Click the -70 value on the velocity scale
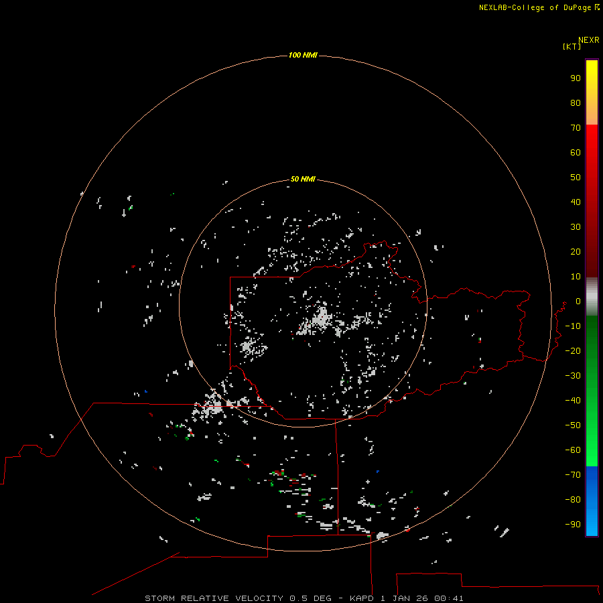603x603 pixels. [x=573, y=474]
